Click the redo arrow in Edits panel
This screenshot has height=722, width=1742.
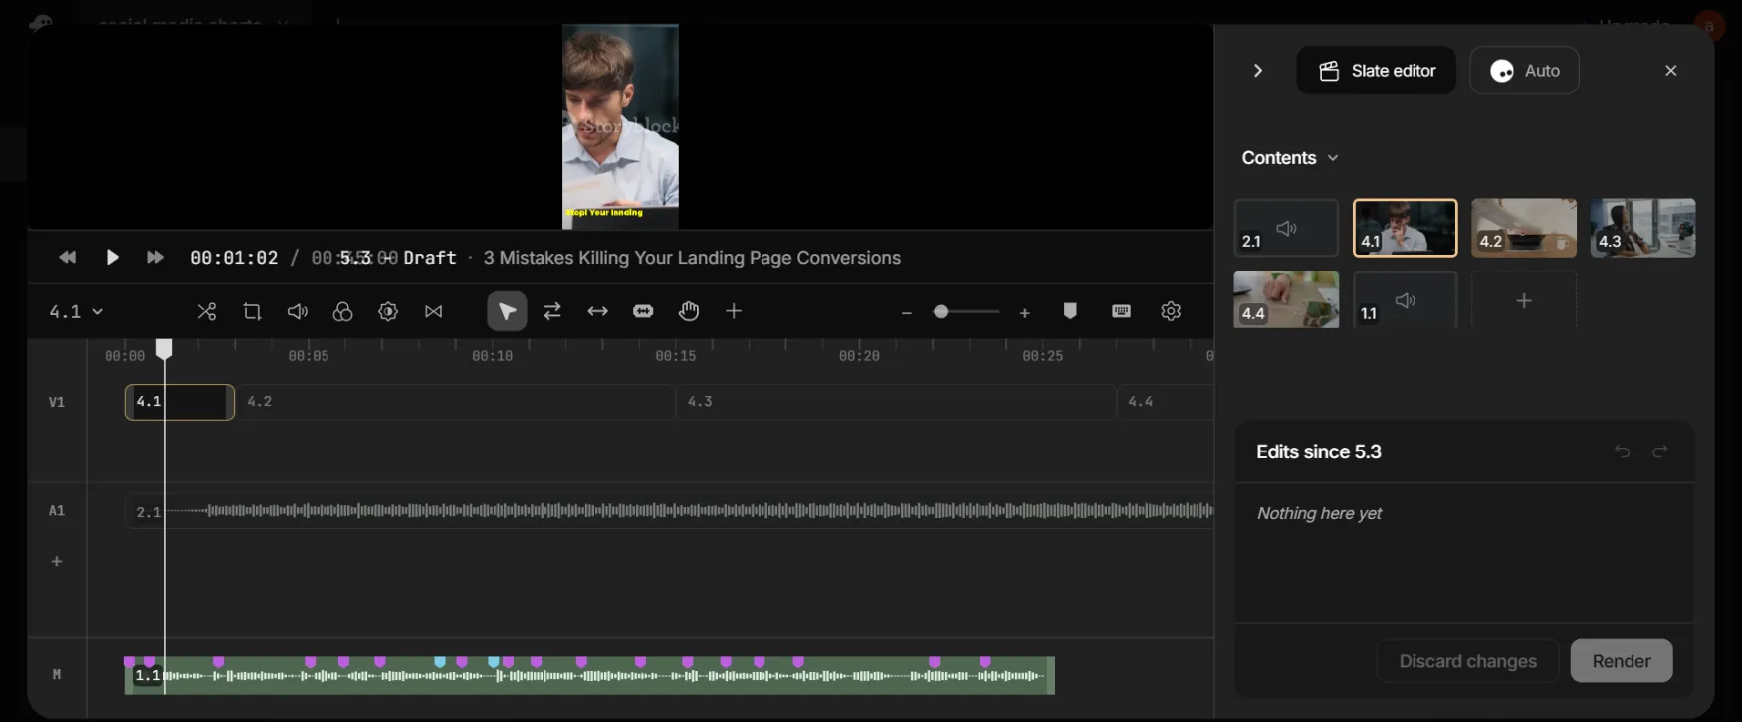[x=1660, y=451]
